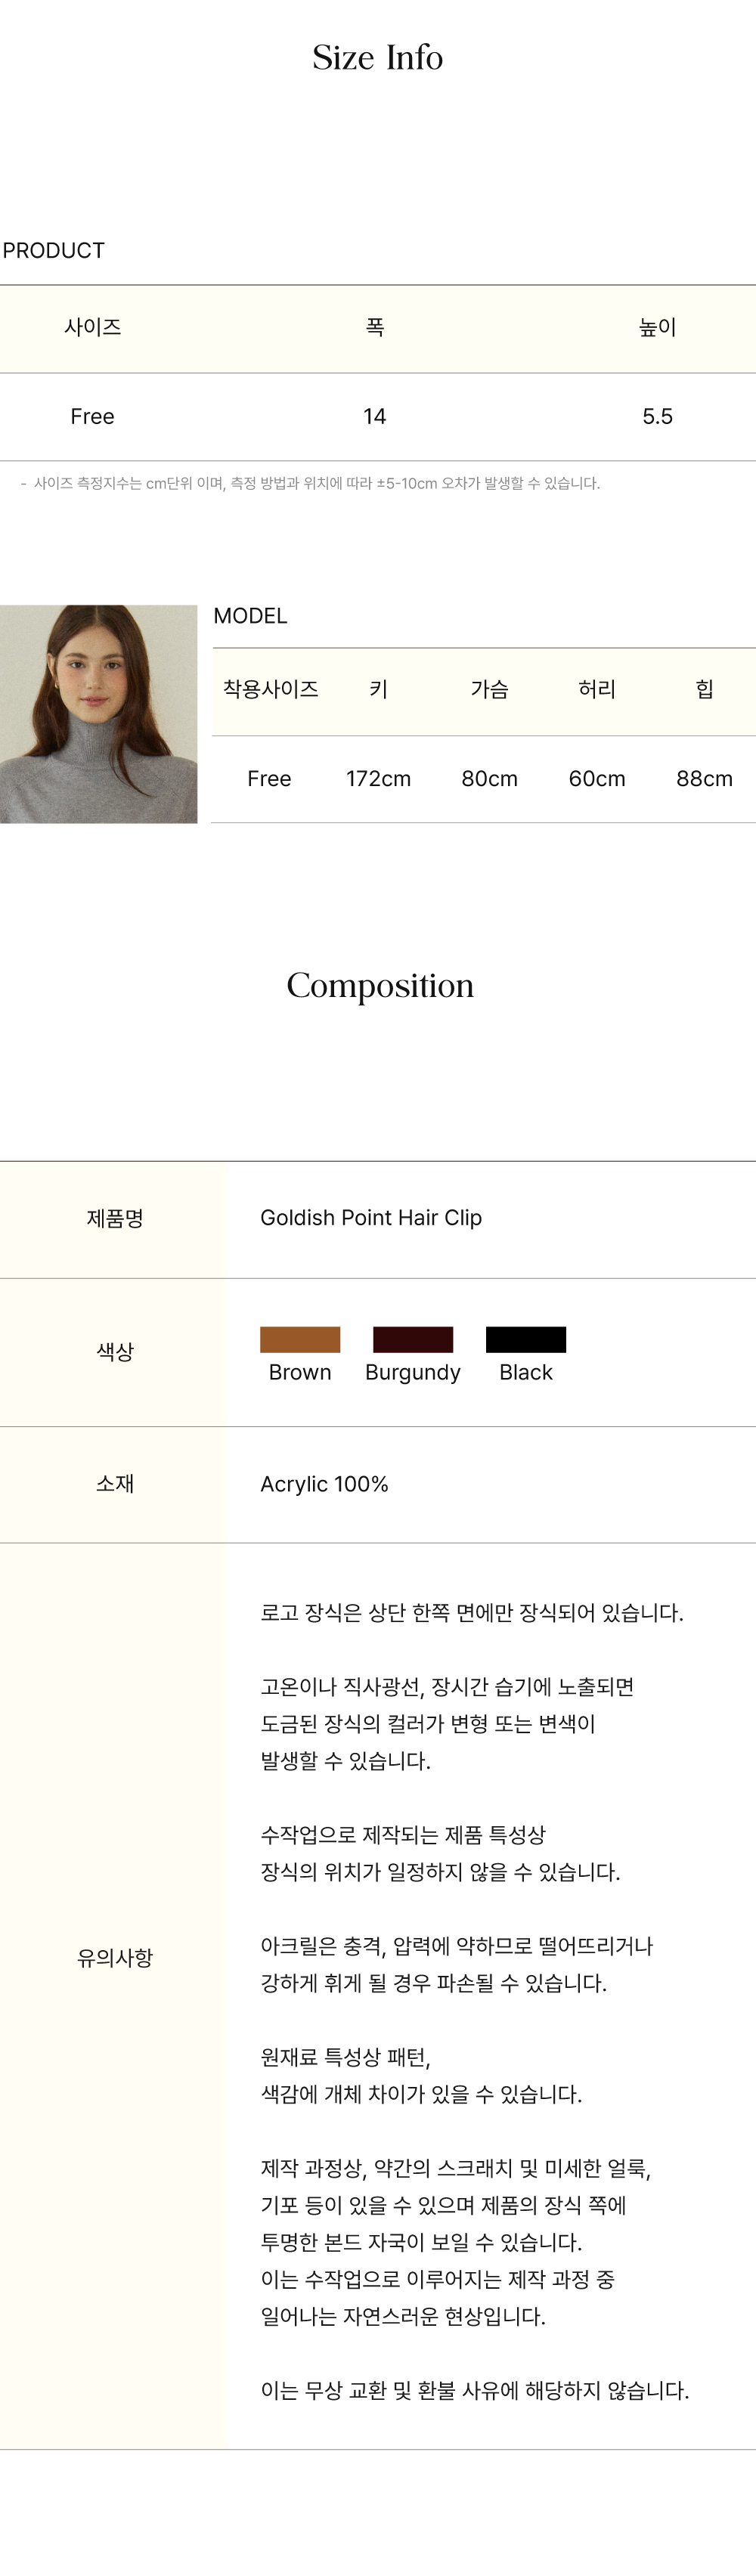The image size is (756, 2576).
Task: Click the MODEL section label
Action: [250, 616]
